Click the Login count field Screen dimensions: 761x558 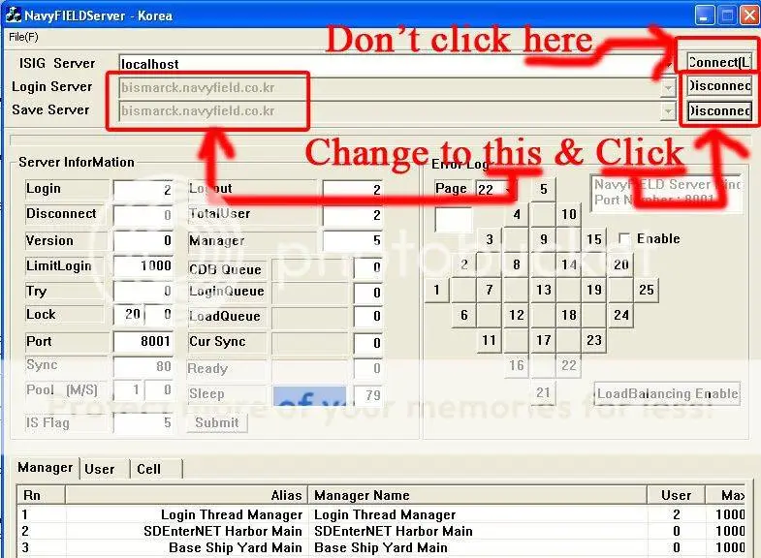click(143, 190)
